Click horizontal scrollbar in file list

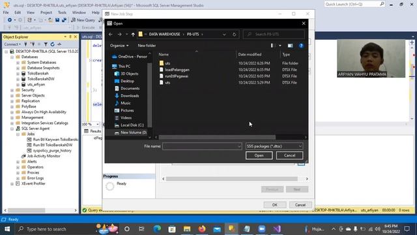coord(217,137)
